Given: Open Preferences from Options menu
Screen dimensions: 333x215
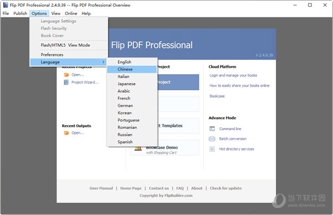Looking at the screenshot, I should [x=68, y=54].
